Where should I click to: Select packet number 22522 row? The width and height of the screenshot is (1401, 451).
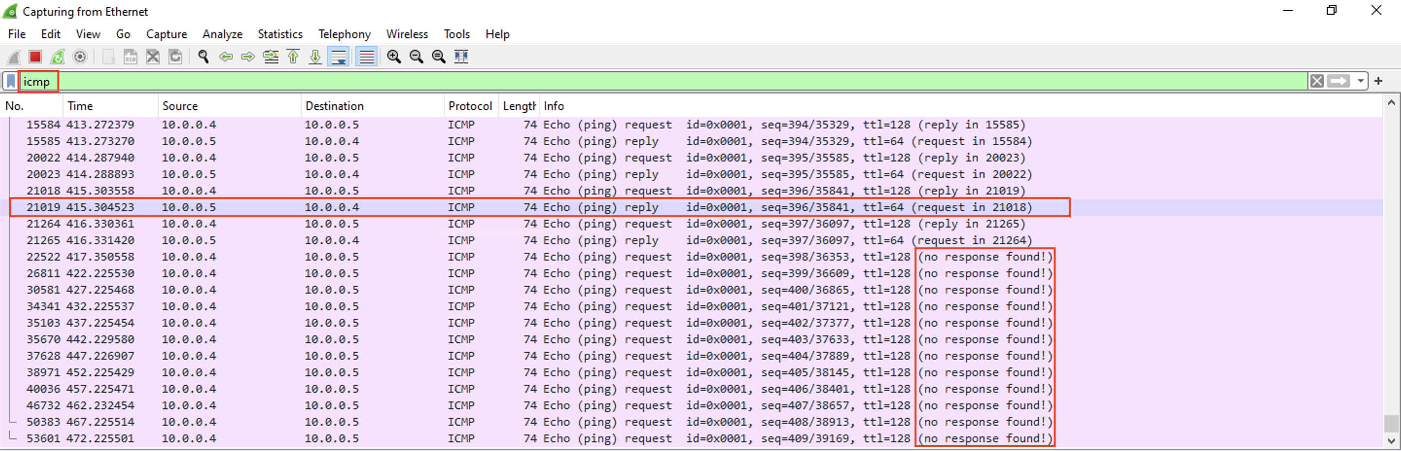[x=381, y=257]
